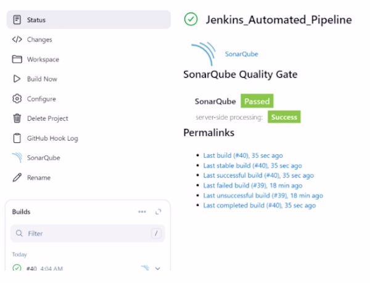Click the green Passed quality gate badge

coord(257,101)
